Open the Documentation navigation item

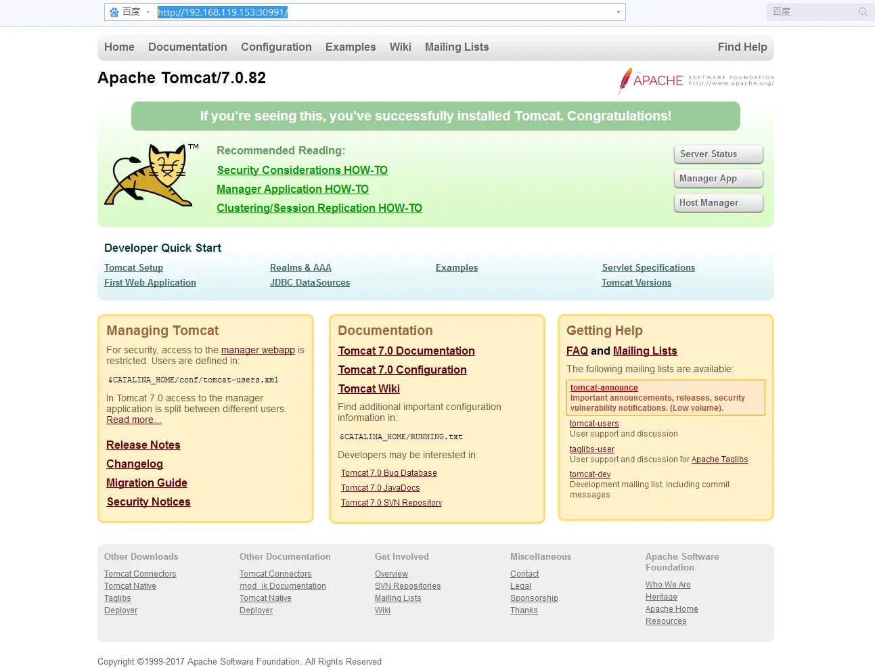[187, 47]
